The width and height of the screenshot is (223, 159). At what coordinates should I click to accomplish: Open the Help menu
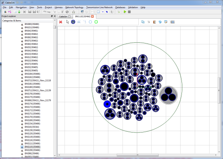143,7
